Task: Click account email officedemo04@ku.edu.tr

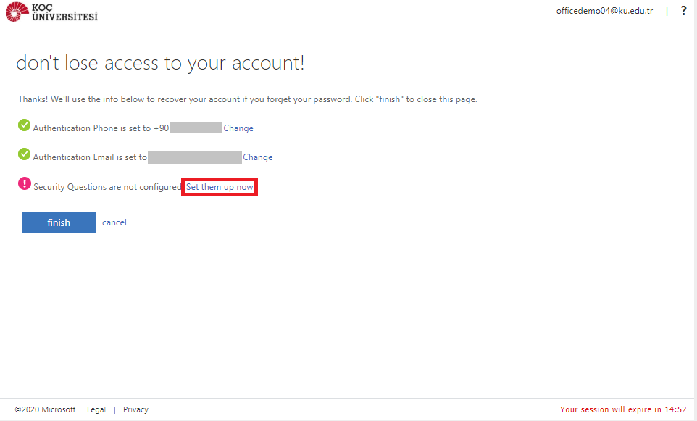Action: coord(604,11)
